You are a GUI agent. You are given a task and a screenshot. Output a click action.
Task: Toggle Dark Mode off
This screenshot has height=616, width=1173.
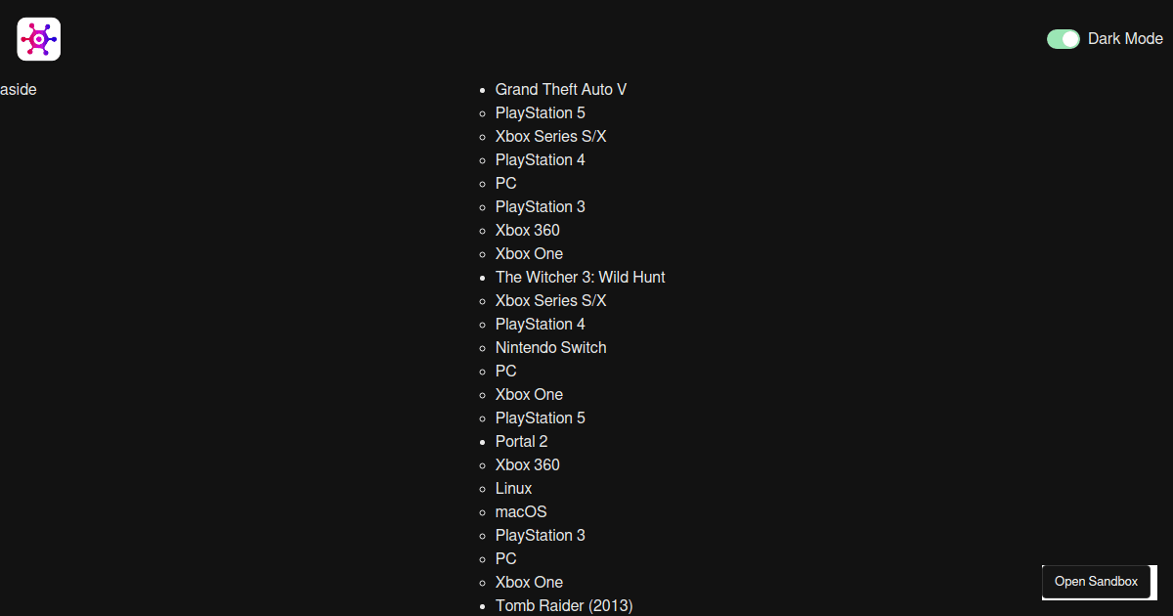pos(1063,38)
